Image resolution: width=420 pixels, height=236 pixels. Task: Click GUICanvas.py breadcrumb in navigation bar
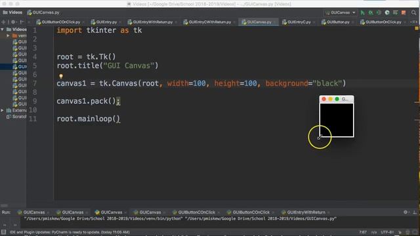click(x=43, y=12)
